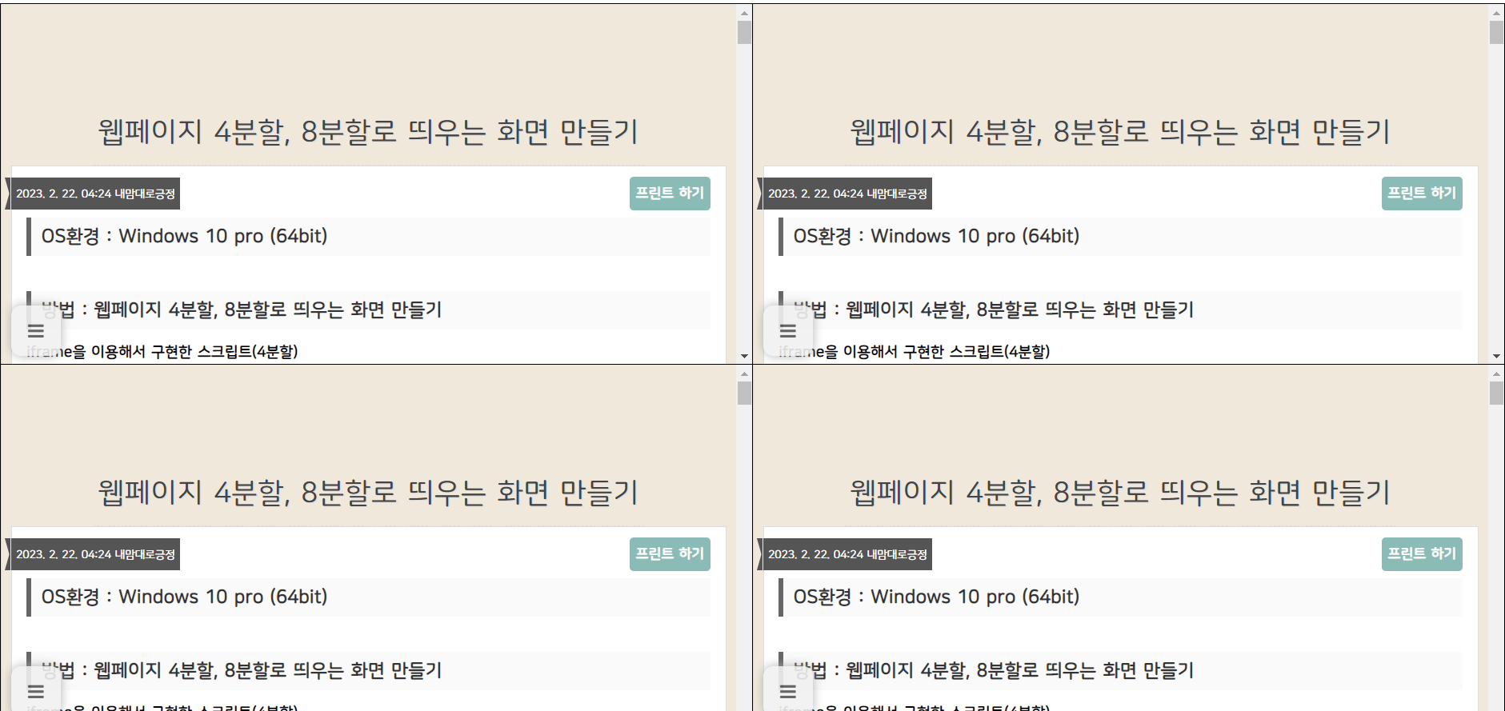The image size is (1505, 711).
Task: Click 방법 : 웹페이지 4분할 heading in top-right pane
Action: pyautogui.click(x=1120, y=310)
